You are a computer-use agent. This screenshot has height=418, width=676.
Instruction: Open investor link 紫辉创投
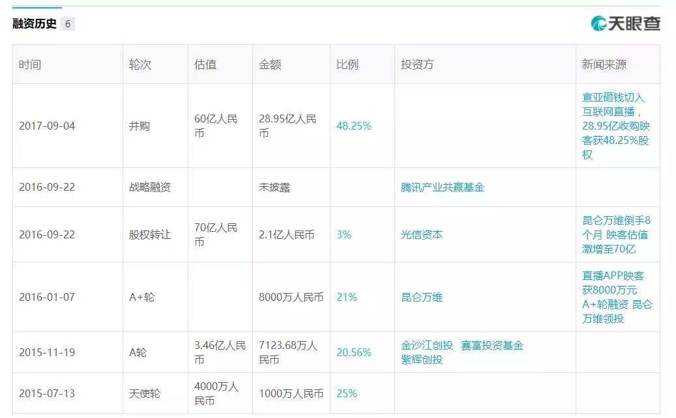click(x=422, y=359)
